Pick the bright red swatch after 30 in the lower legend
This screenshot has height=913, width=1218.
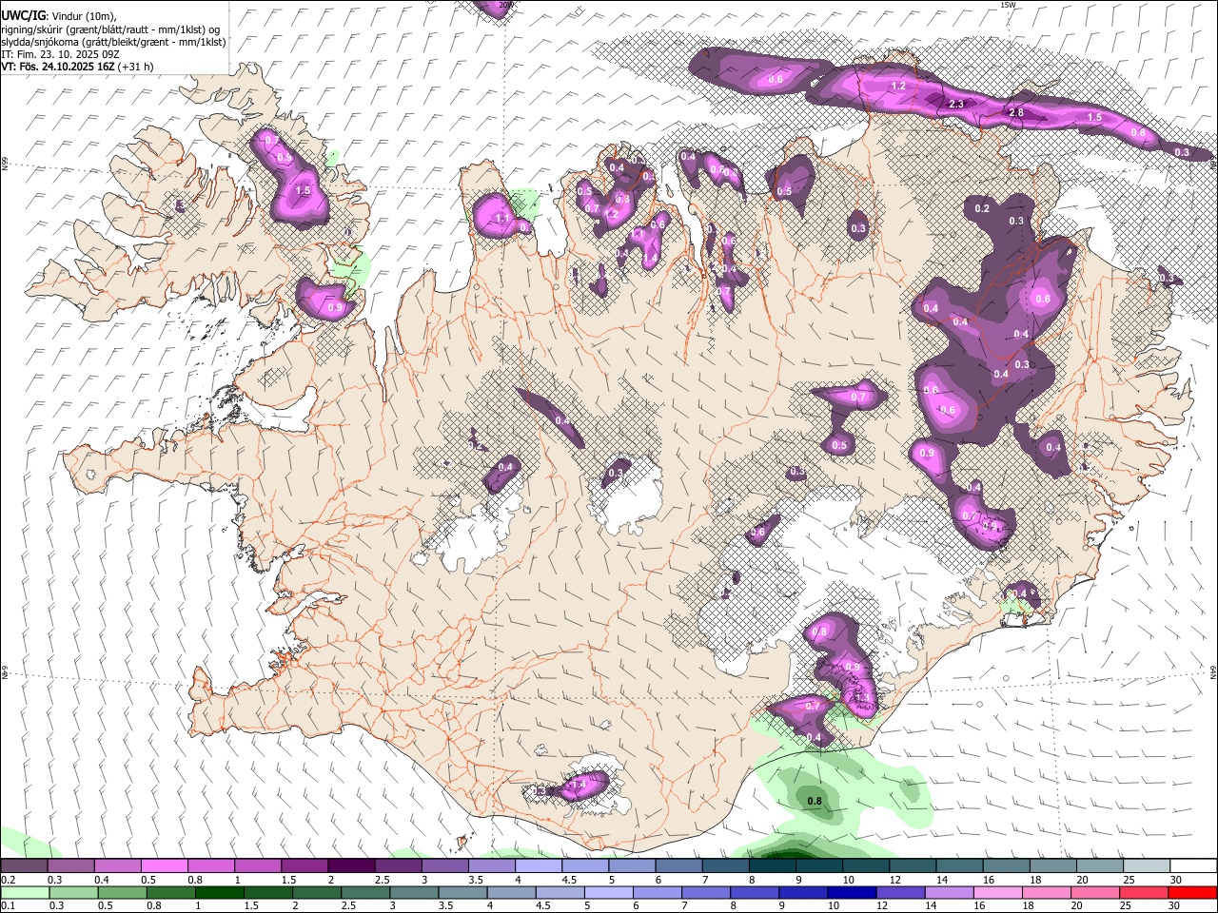(1193, 892)
